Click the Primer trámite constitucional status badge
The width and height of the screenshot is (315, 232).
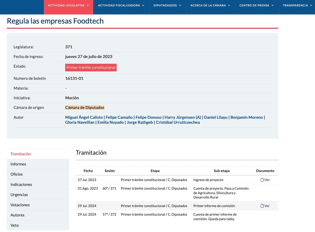[91, 68]
